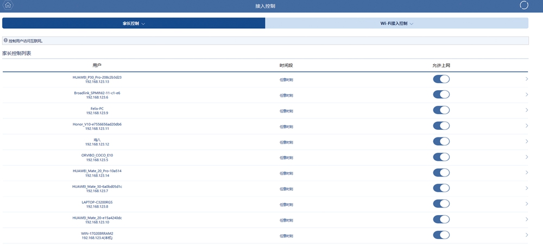This screenshot has height=251, width=543.
Task: Click the 允许上网 column header
Action: (x=441, y=65)
